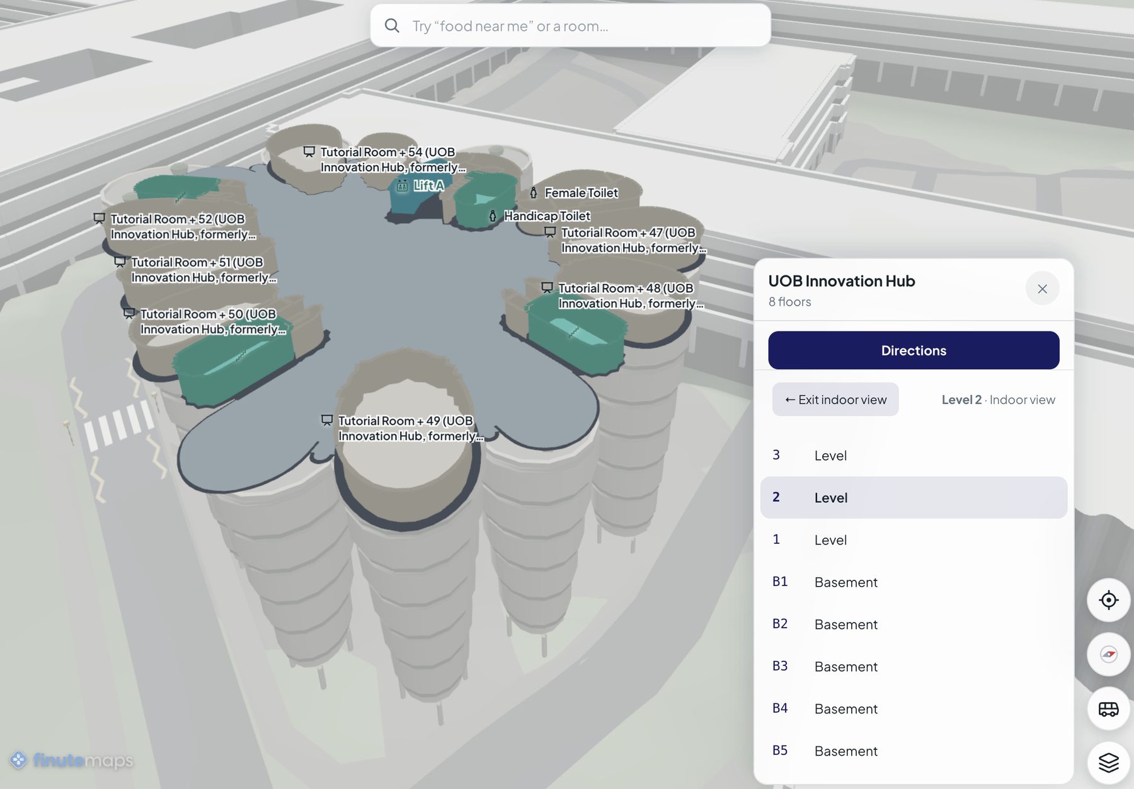The width and height of the screenshot is (1134, 789).
Task: Click the "8 floors" subtitle text
Action: coord(789,302)
